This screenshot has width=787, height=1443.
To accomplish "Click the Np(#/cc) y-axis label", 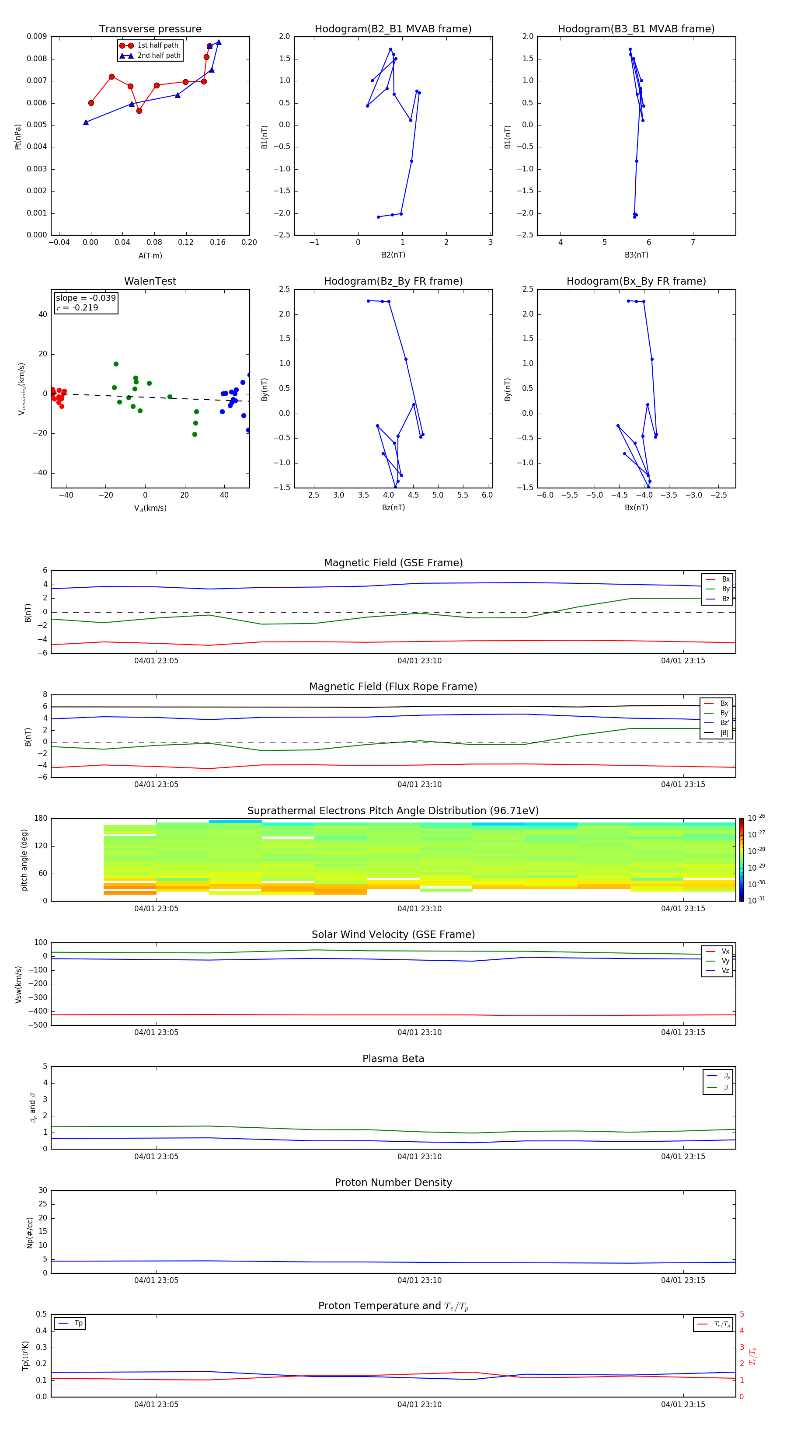I will point(30,1232).
